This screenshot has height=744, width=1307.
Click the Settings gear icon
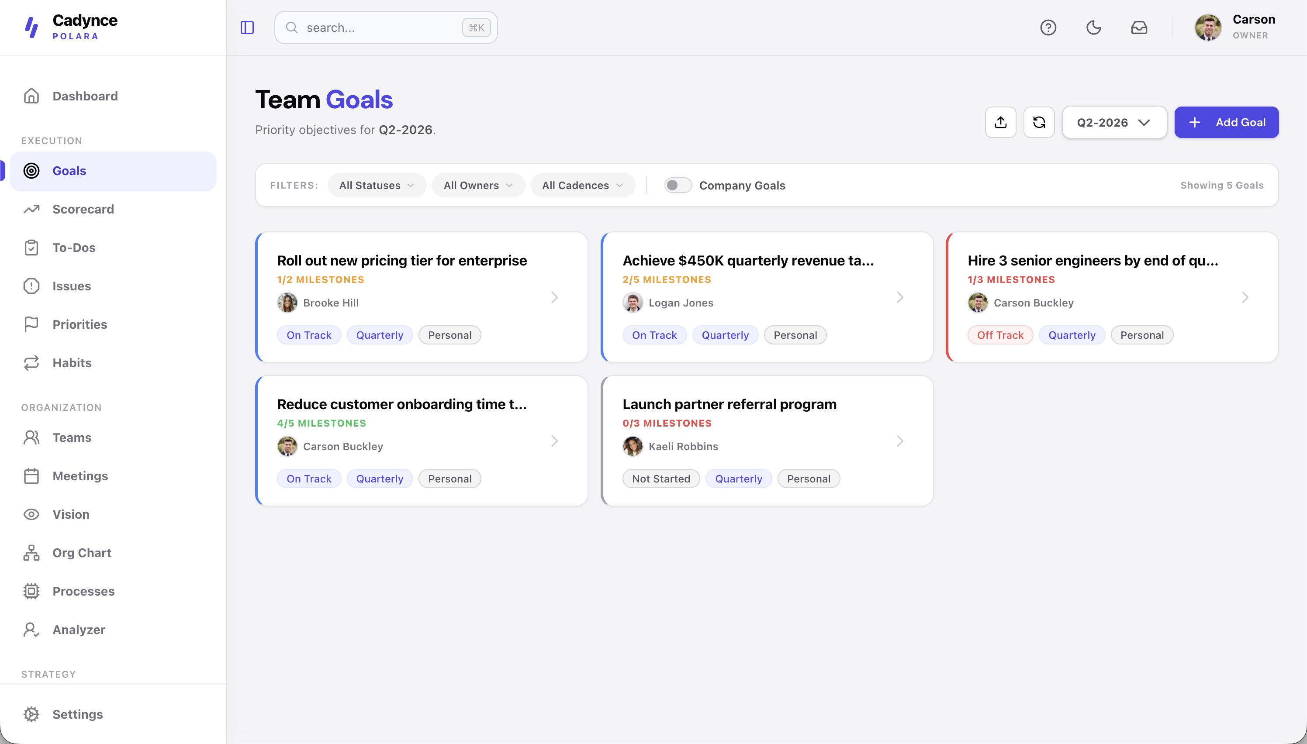[31, 714]
